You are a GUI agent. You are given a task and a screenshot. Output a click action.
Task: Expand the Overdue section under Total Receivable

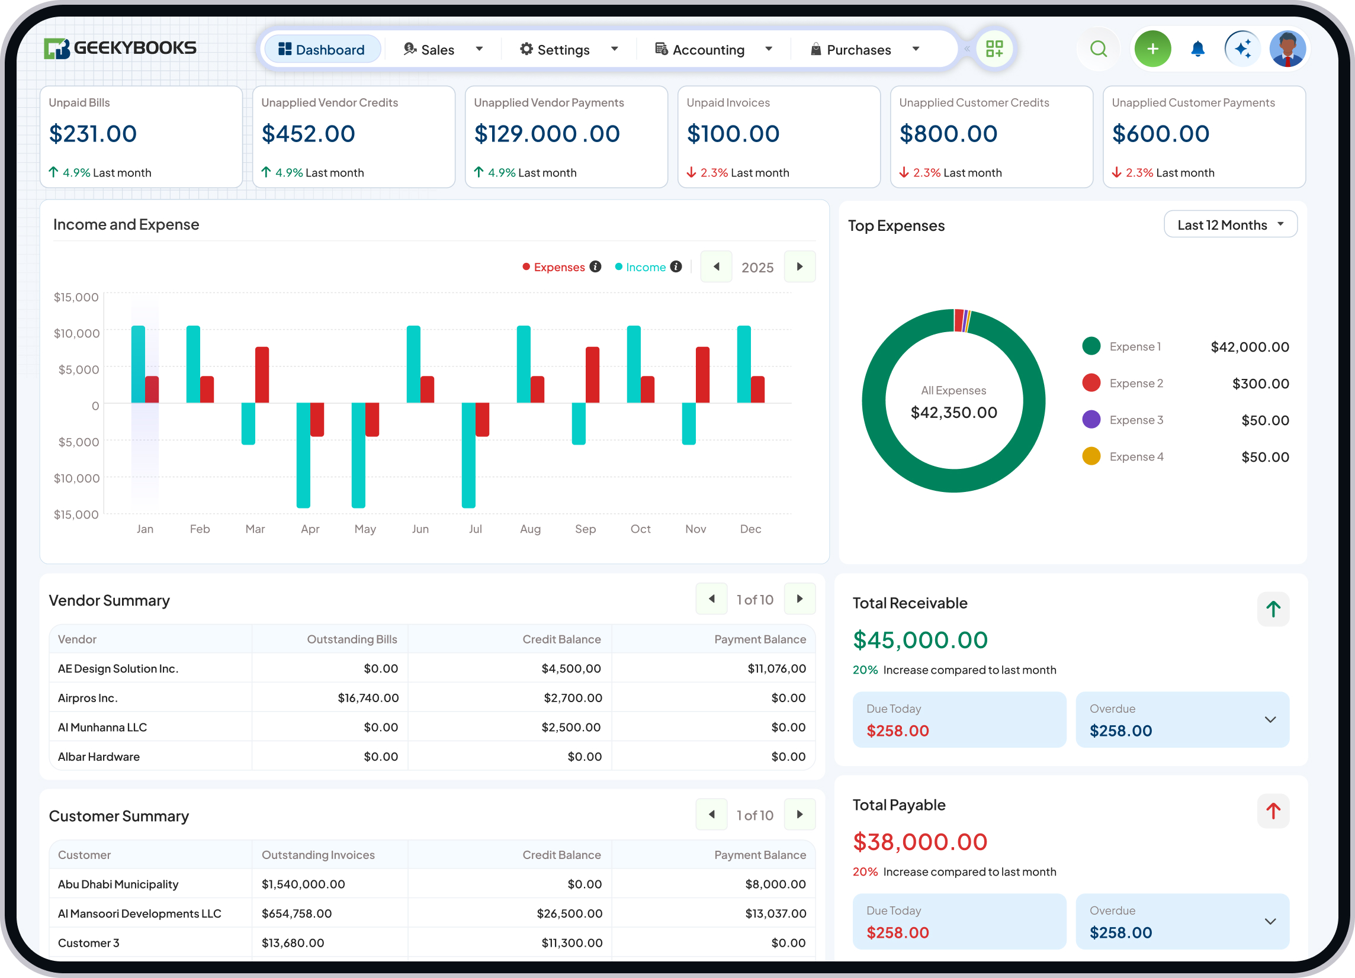tap(1270, 719)
